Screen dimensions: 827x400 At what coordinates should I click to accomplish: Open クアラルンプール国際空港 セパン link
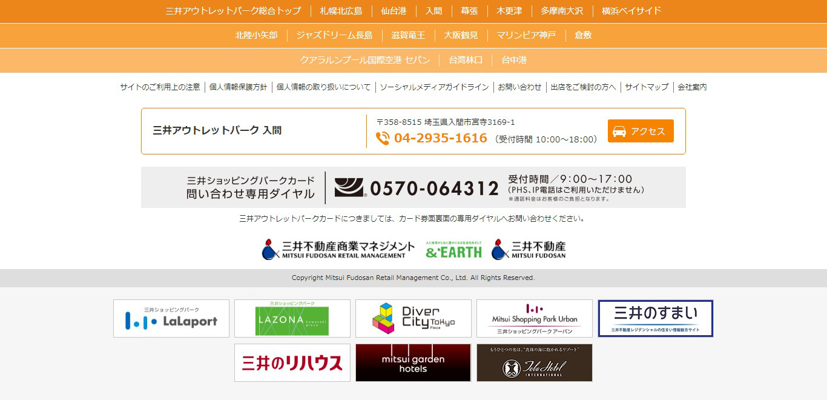365,60
